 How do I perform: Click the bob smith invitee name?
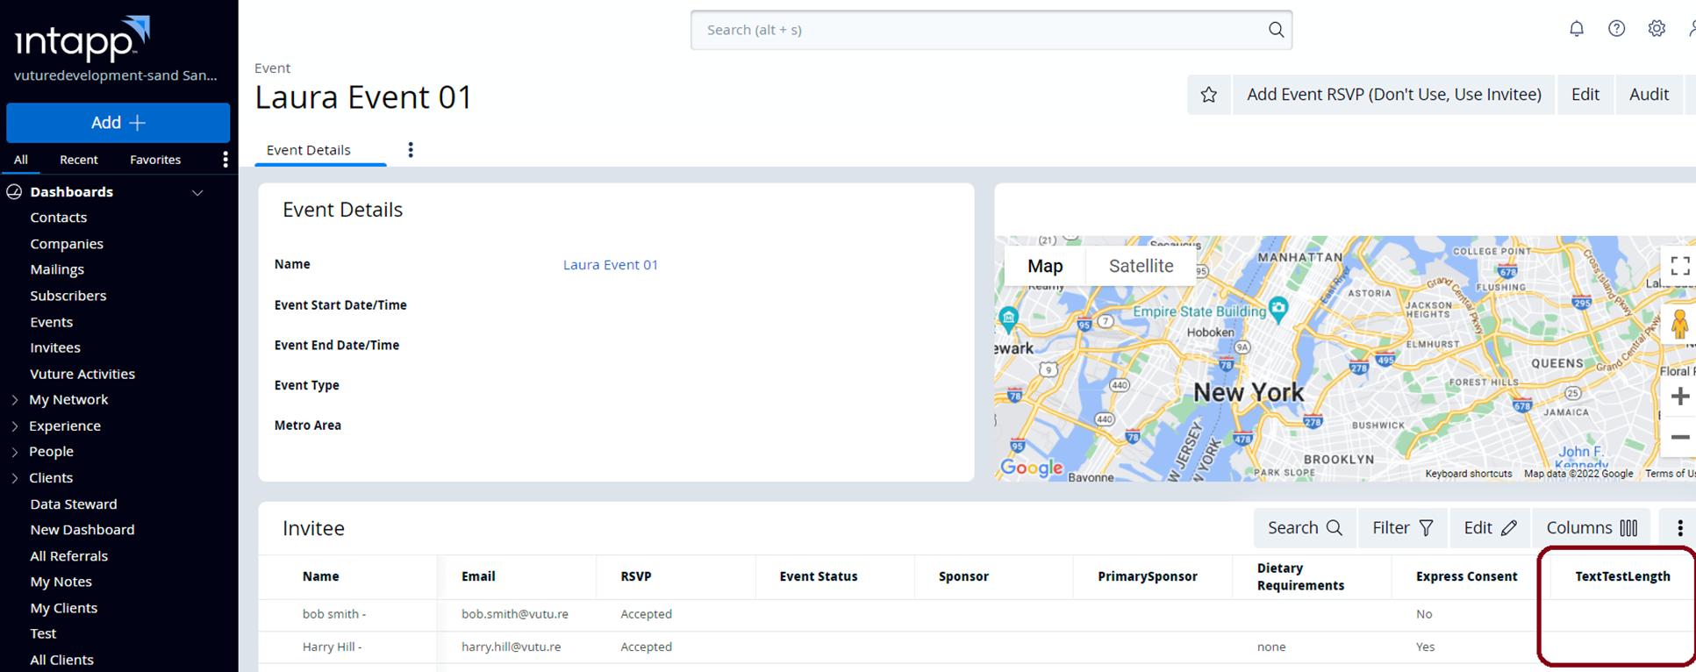tap(334, 614)
